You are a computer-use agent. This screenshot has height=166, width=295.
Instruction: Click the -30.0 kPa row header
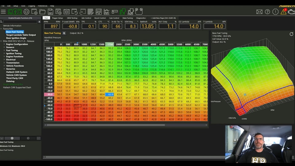(49, 94)
